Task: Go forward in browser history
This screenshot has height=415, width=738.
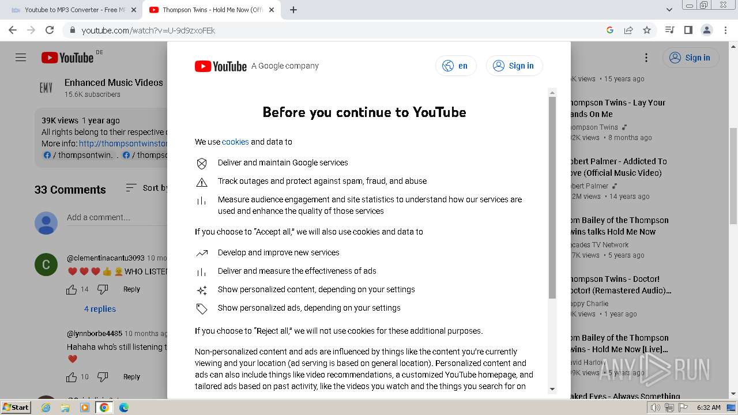Action: [31, 30]
